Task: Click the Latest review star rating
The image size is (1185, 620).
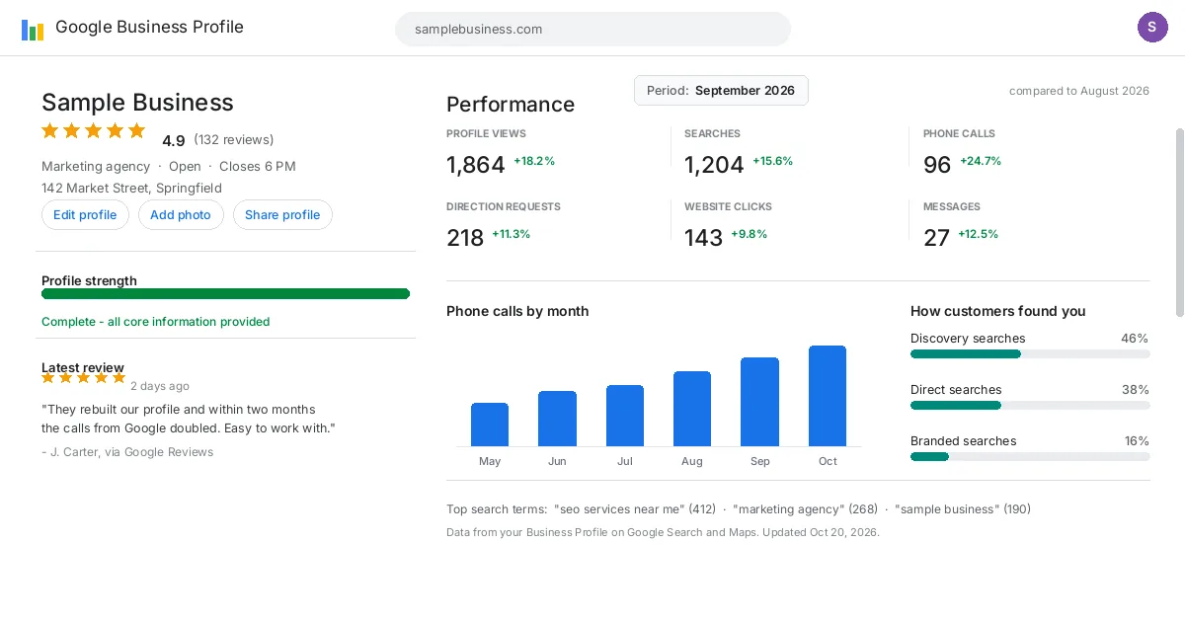Action: click(x=84, y=377)
